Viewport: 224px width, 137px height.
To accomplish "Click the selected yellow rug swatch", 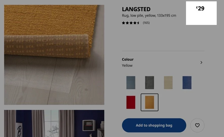I will pos(149,102).
